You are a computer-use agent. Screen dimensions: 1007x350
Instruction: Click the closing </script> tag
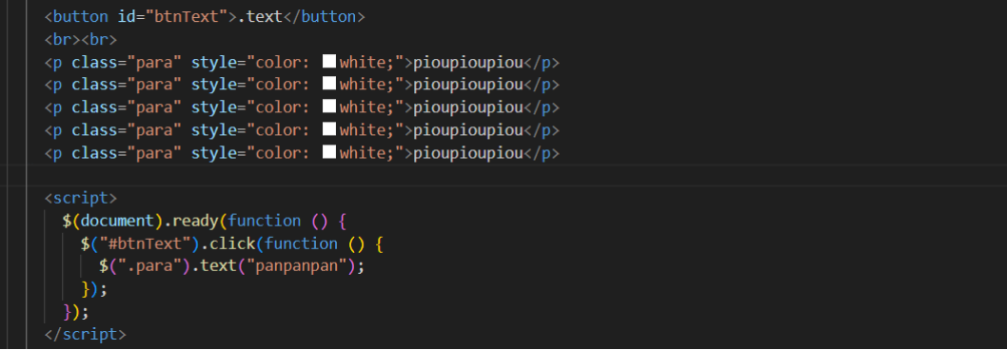coord(86,335)
